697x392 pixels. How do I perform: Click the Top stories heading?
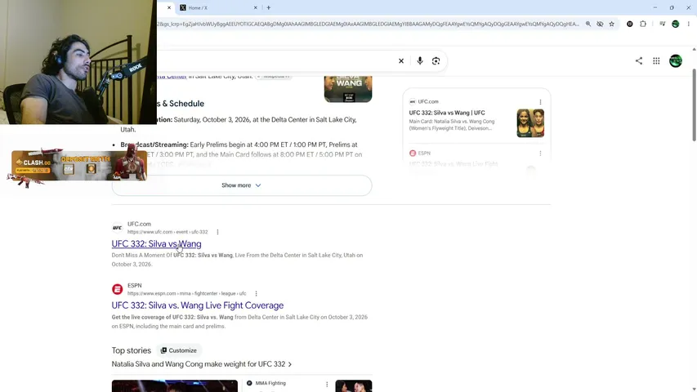tap(131, 350)
